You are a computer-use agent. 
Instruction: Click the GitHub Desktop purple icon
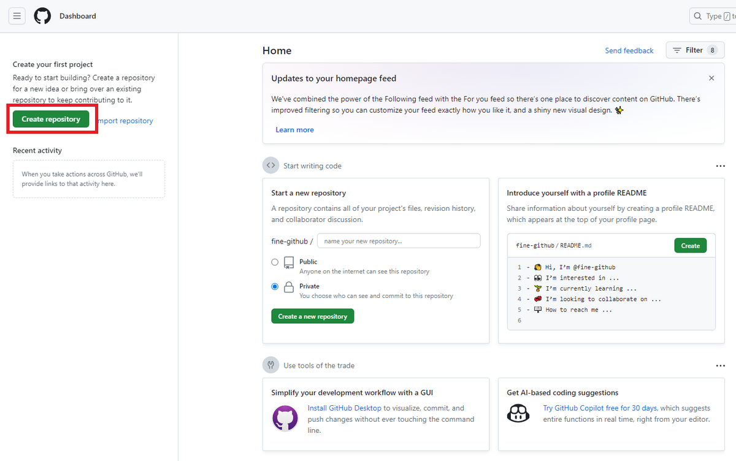[285, 419]
